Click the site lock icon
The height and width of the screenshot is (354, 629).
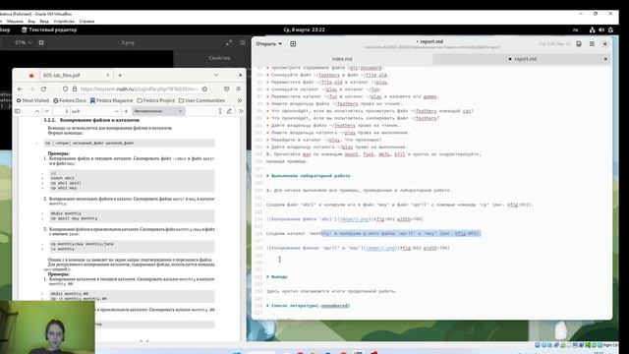pos(75,88)
